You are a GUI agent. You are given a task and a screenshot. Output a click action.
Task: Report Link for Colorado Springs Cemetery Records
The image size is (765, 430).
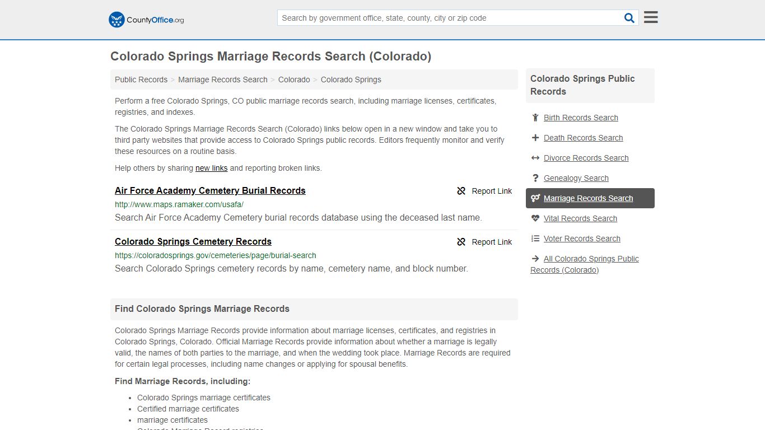(492, 242)
